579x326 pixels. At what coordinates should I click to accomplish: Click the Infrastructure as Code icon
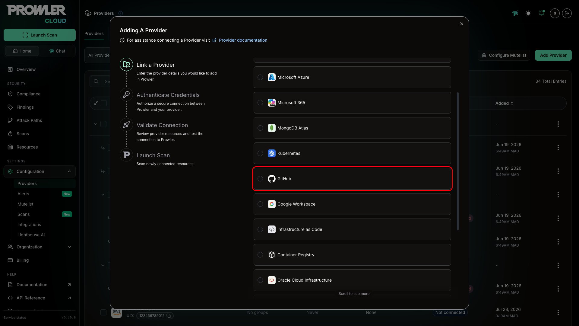point(272,229)
